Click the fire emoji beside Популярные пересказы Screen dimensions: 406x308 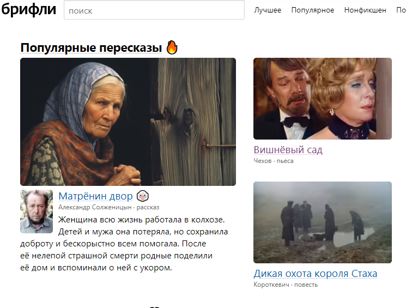pyautogui.click(x=172, y=47)
